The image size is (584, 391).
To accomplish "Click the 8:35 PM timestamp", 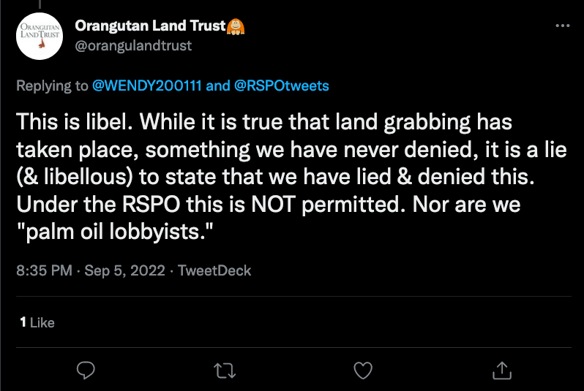I will pyautogui.click(x=44, y=270).
